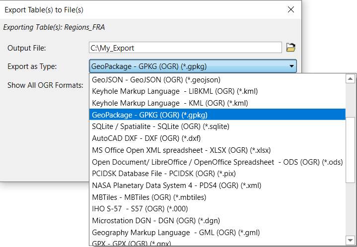Click the Export as Type label
Image resolution: width=357 pixels, height=247 pixels.
[32, 66]
